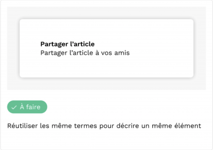213x150 pixels.
Task: Click the Réutiliser les même termes description
Action: 104,126
